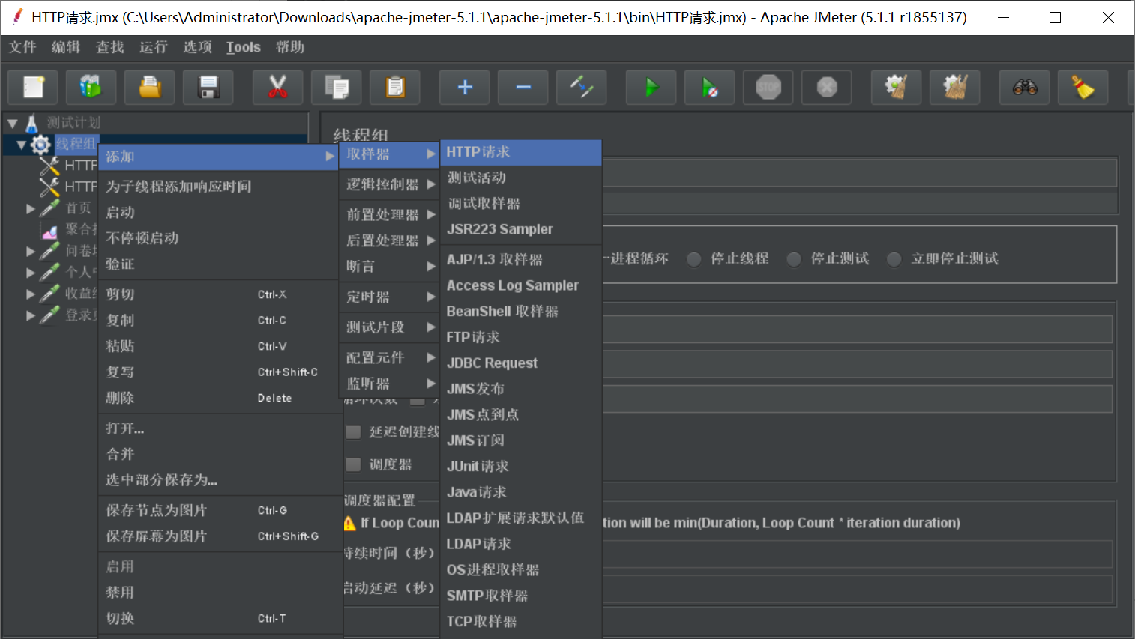Choose 调试取样器 from submenu

point(521,204)
